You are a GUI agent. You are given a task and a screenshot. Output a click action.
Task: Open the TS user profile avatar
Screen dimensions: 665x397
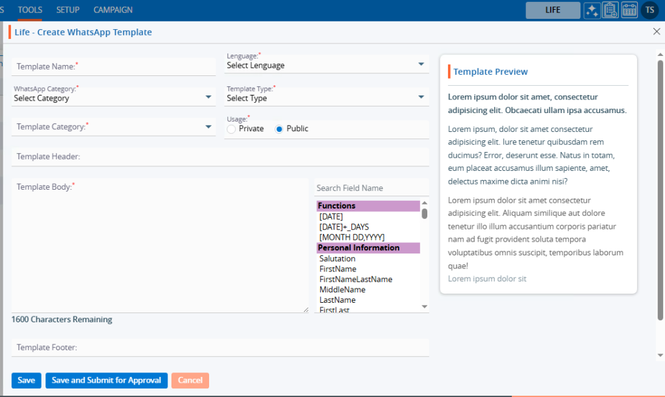point(649,10)
